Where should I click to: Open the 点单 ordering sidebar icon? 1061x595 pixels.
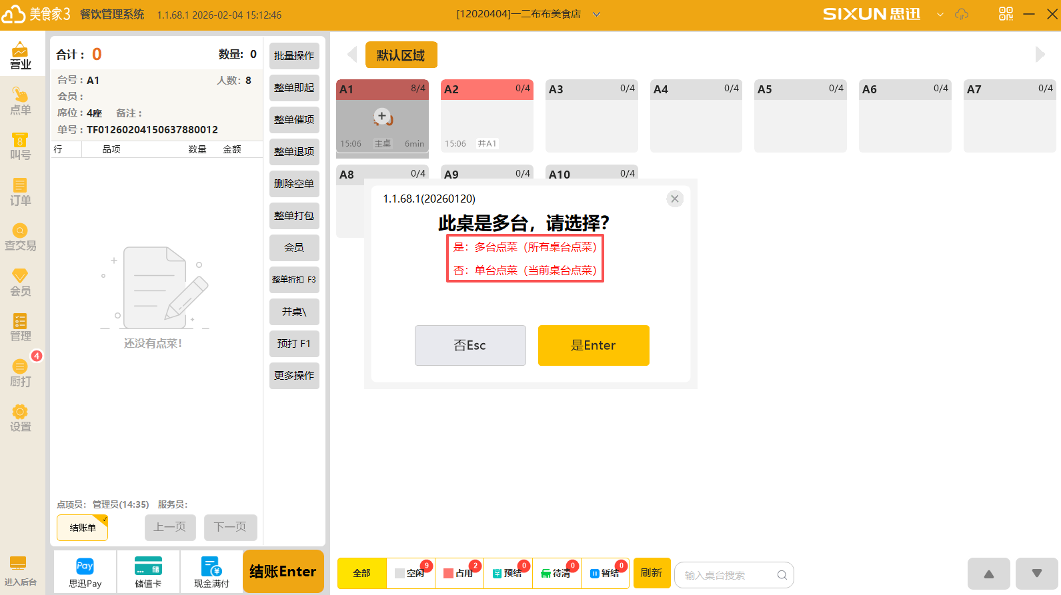pos(20,101)
